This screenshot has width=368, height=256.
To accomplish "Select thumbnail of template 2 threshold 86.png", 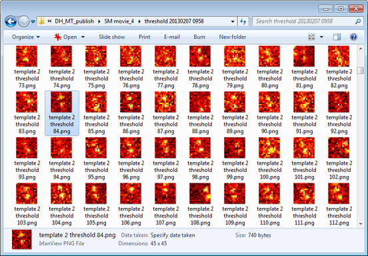I will click(131, 102).
